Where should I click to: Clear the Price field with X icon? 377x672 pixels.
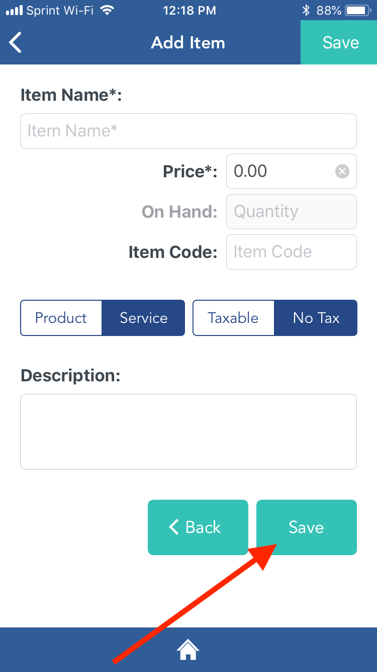tap(342, 172)
